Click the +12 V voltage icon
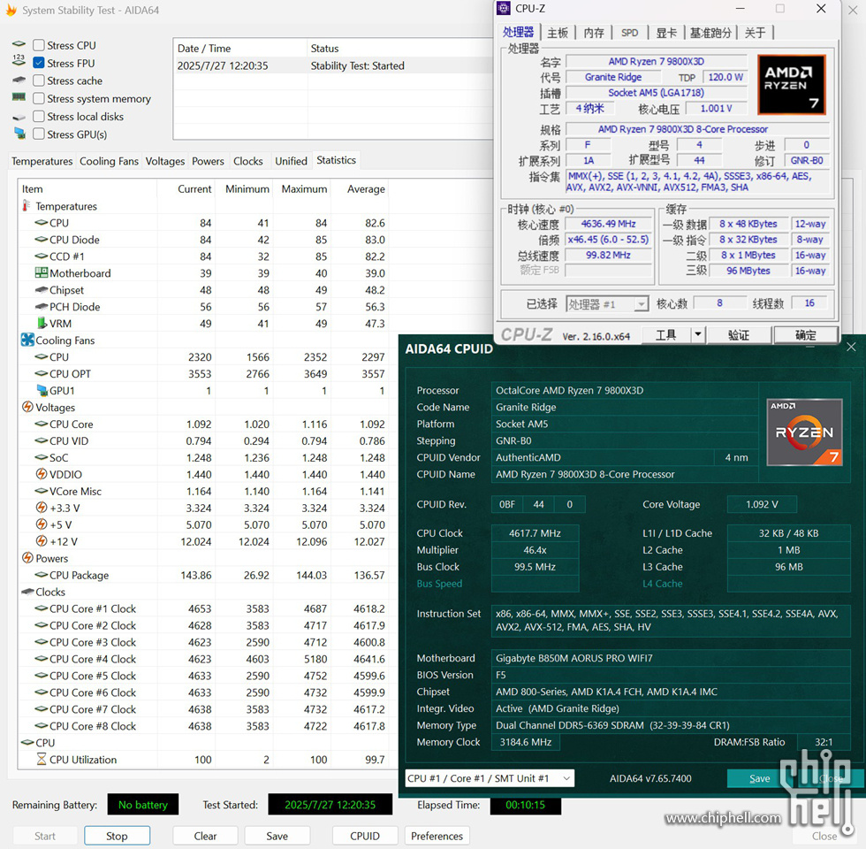The image size is (866, 849). coord(41,541)
